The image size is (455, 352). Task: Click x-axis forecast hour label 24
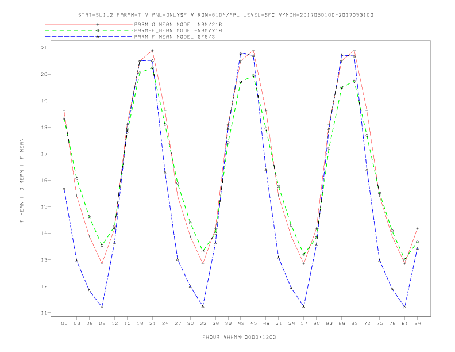pos(165,323)
